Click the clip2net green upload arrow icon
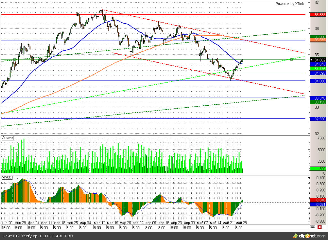Screen dimensions: 328x240 pos(295,236)
